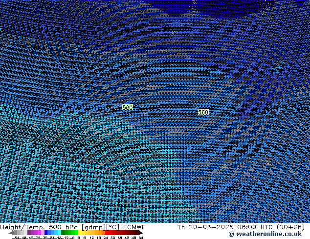Click the 'Th 20-03-2025 06:00 UTC' date text

click(x=226, y=227)
